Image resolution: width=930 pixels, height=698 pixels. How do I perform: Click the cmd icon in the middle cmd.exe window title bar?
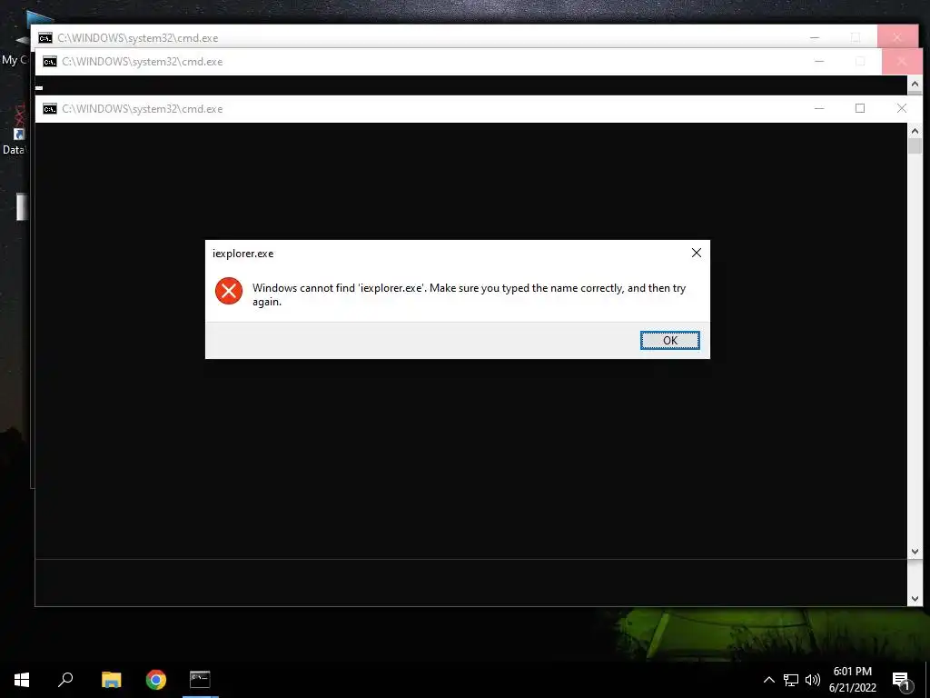tap(50, 62)
